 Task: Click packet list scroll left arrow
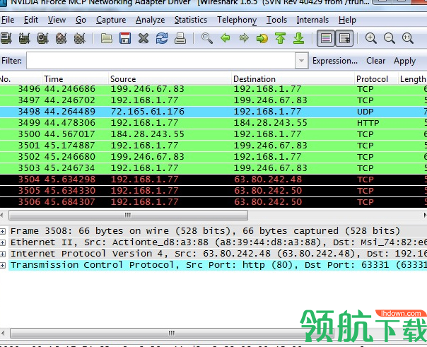[x=2, y=216]
